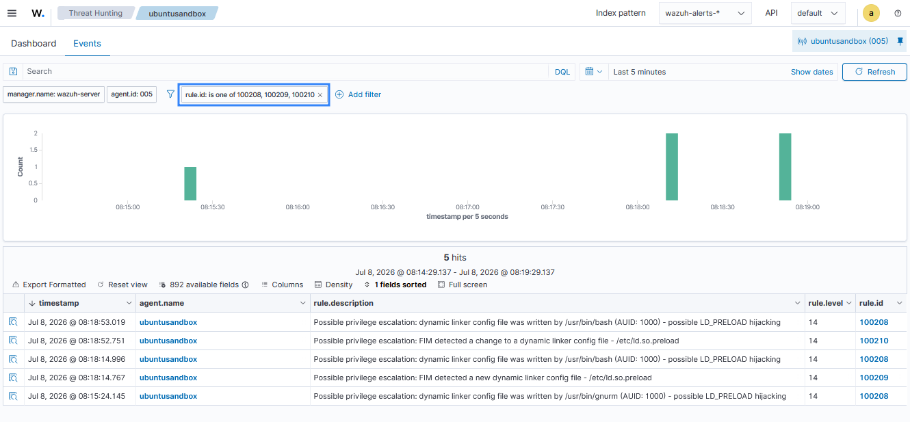This screenshot has height=422, width=910.
Task: Click Show dates link
Action: [x=812, y=72]
